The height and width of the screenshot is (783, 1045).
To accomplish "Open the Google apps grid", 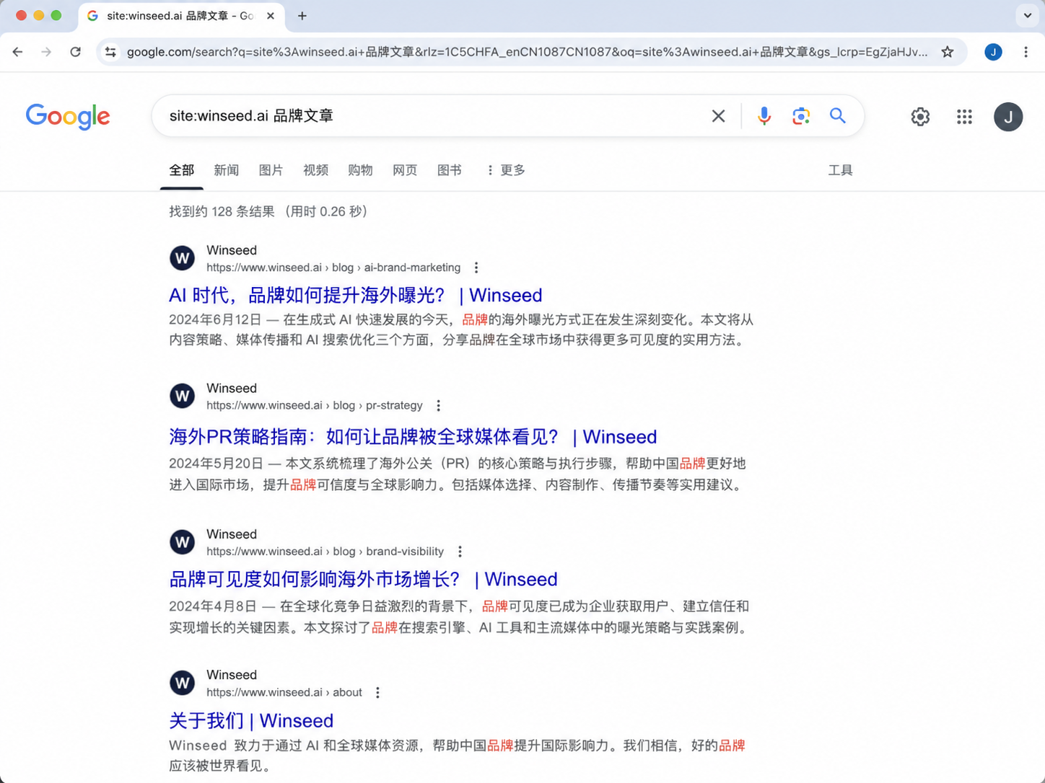I will click(964, 117).
